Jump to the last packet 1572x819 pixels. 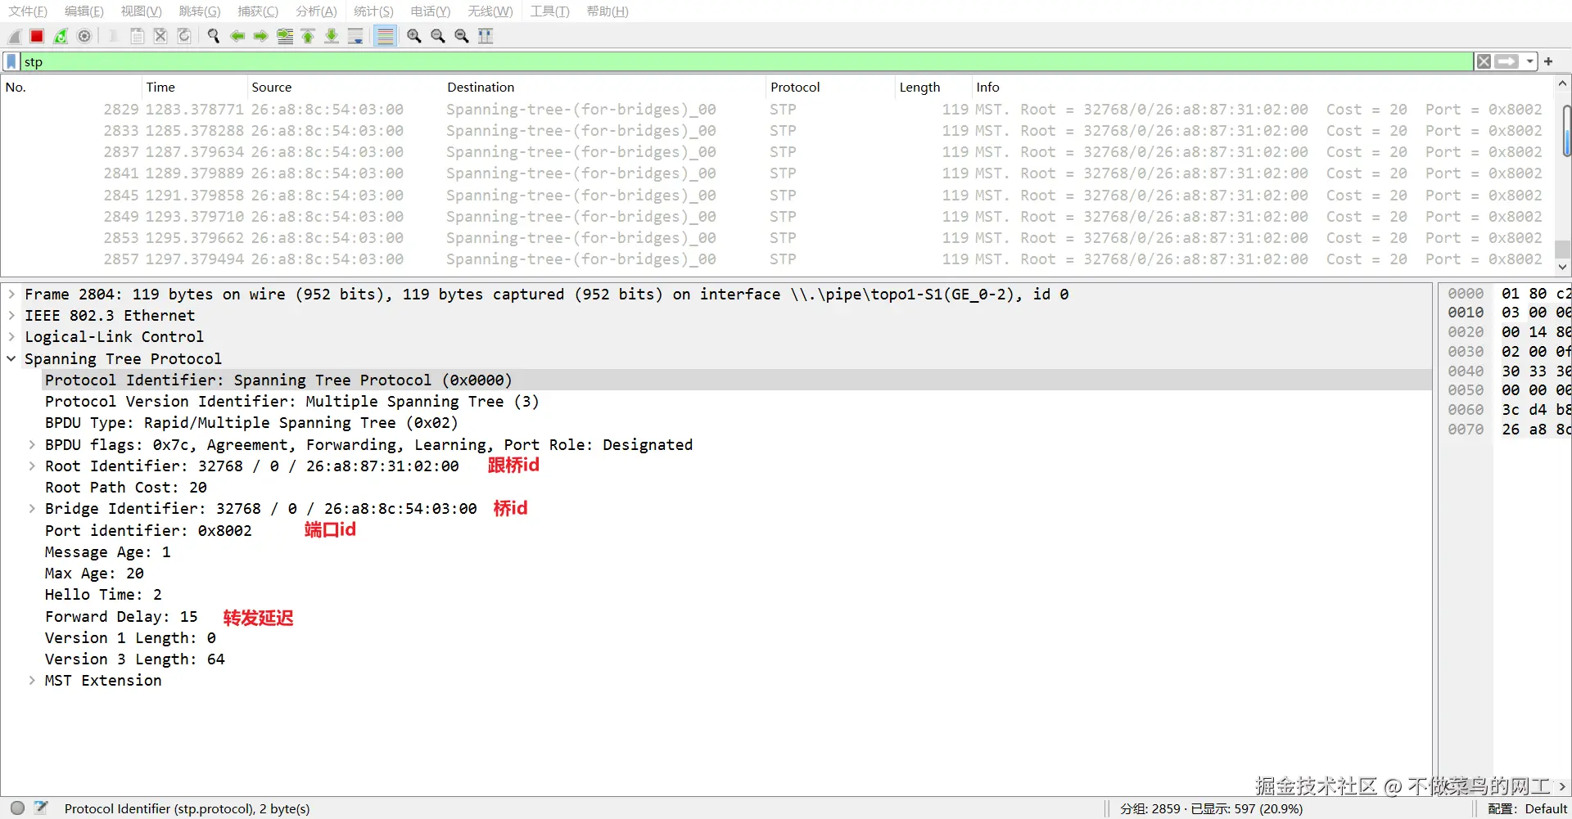point(332,36)
